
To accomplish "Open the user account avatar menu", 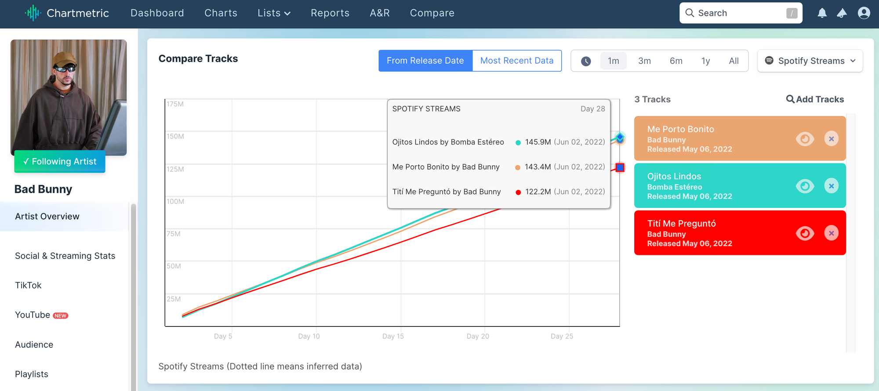I will pos(864,13).
